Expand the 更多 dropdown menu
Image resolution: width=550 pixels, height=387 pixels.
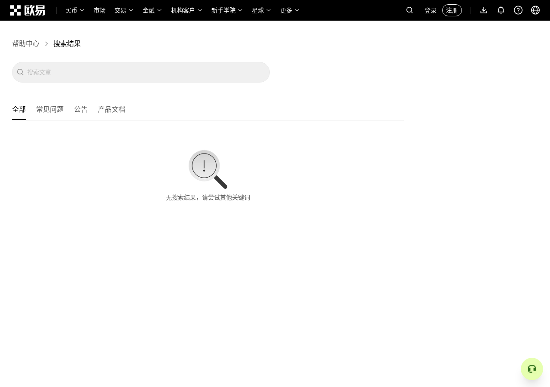290,10
